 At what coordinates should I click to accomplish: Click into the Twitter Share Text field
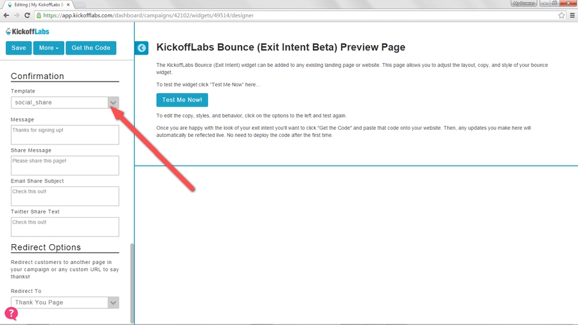(65, 227)
